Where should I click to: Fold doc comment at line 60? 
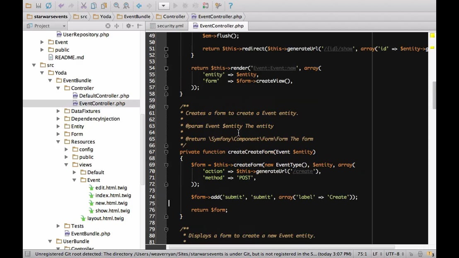point(166,107)
